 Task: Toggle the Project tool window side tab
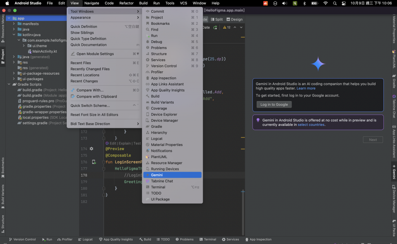tap(3, 56)
